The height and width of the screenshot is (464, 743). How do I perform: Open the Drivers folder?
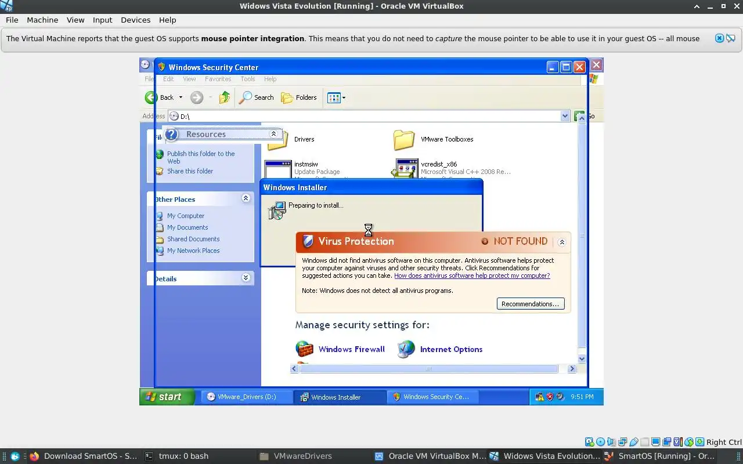tap(291, 139)
